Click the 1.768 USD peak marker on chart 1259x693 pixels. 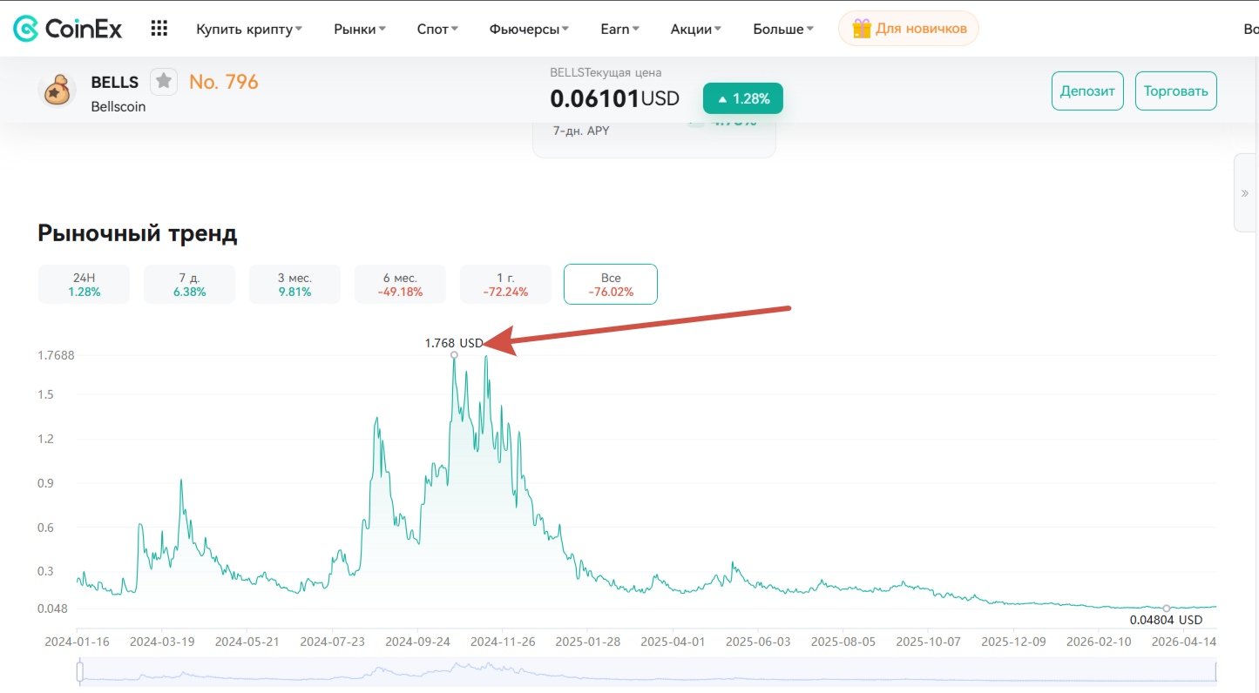454,355
